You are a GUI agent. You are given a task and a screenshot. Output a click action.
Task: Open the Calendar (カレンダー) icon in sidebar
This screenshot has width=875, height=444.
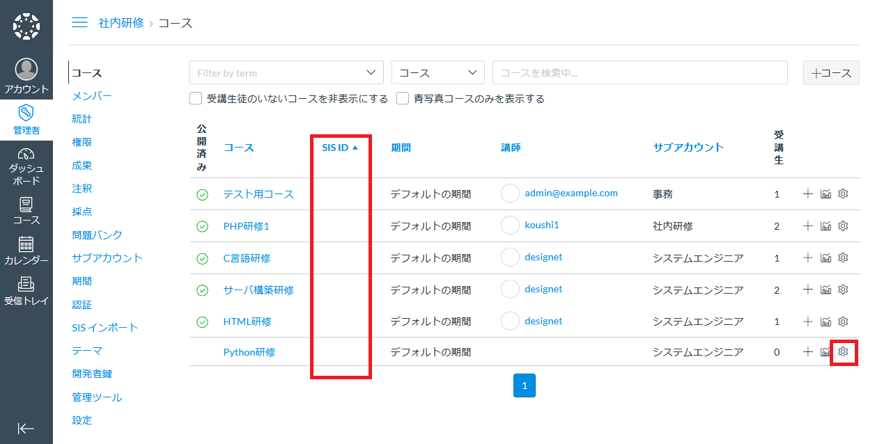(x=26, y=251)
